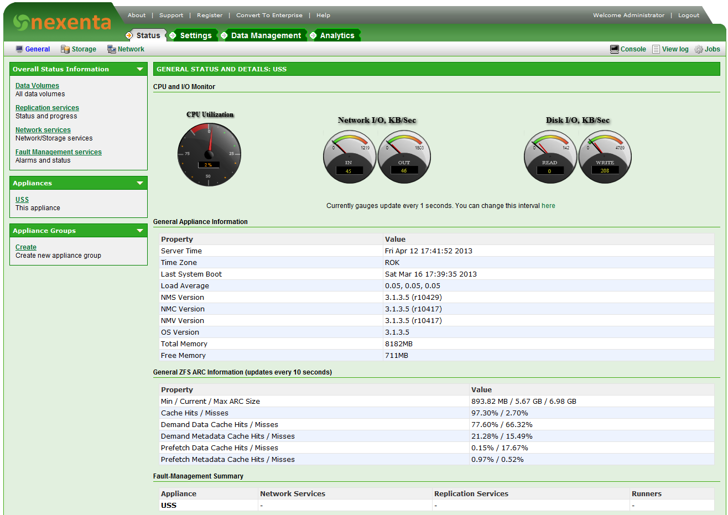Screen dimensions: 728x515
Task: Click 'here' to change gauge interval
Action: (x=548, y=206)
